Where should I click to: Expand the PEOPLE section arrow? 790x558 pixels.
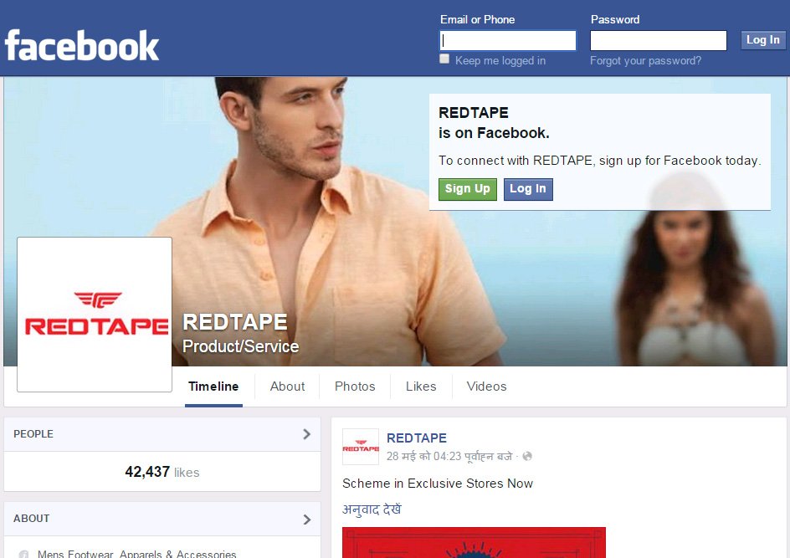click(x=306, y=434)
